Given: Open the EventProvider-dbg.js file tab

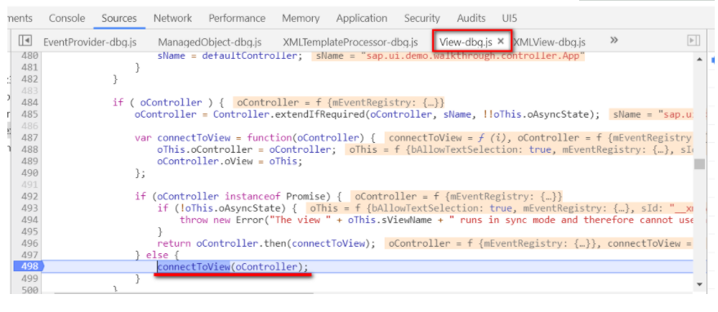Looking at the screenshot, I should (x=90, y=42).
